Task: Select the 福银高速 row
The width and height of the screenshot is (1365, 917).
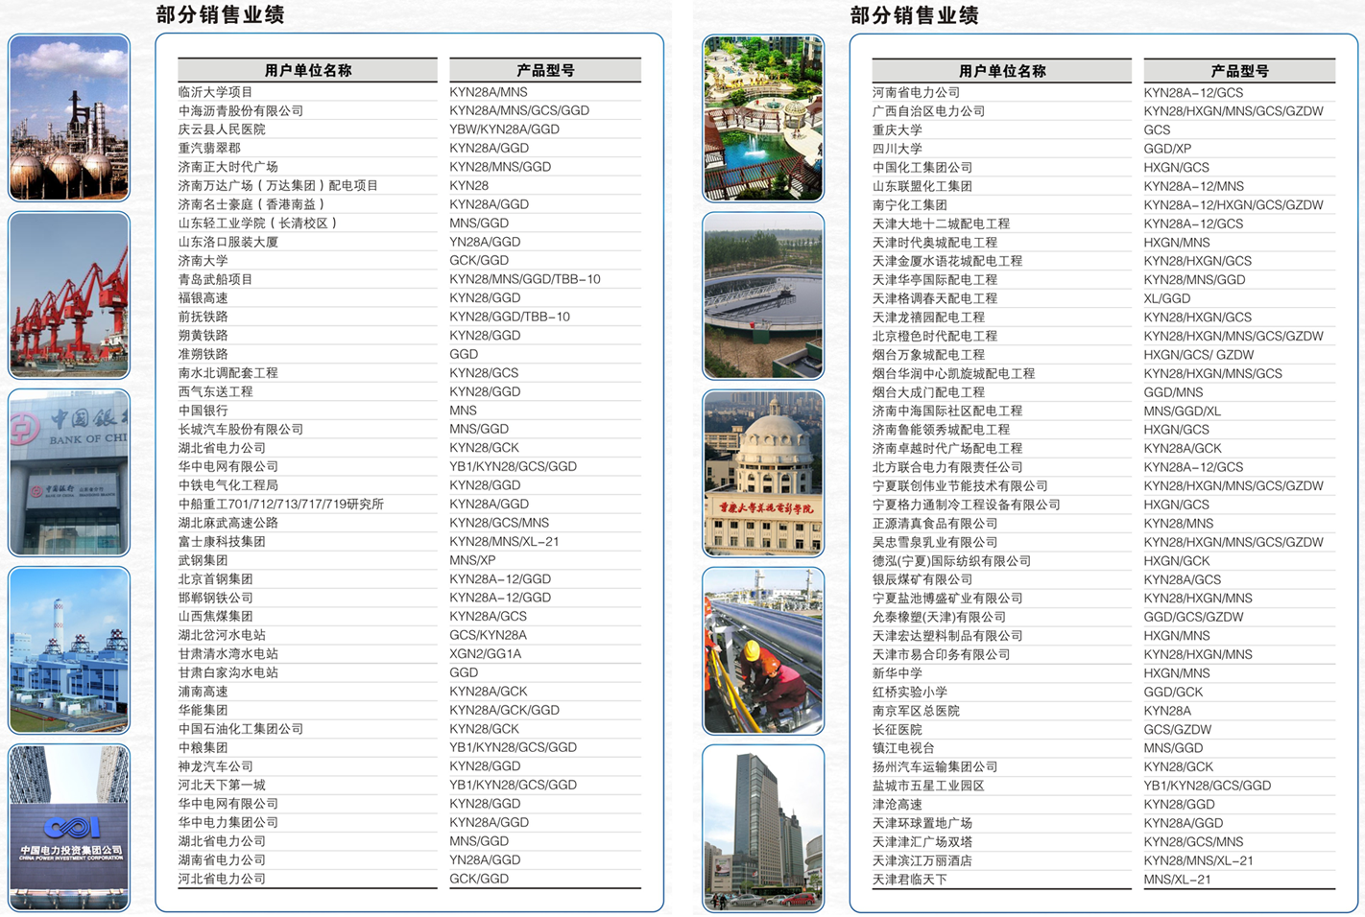Action: [x=409, y=298]
